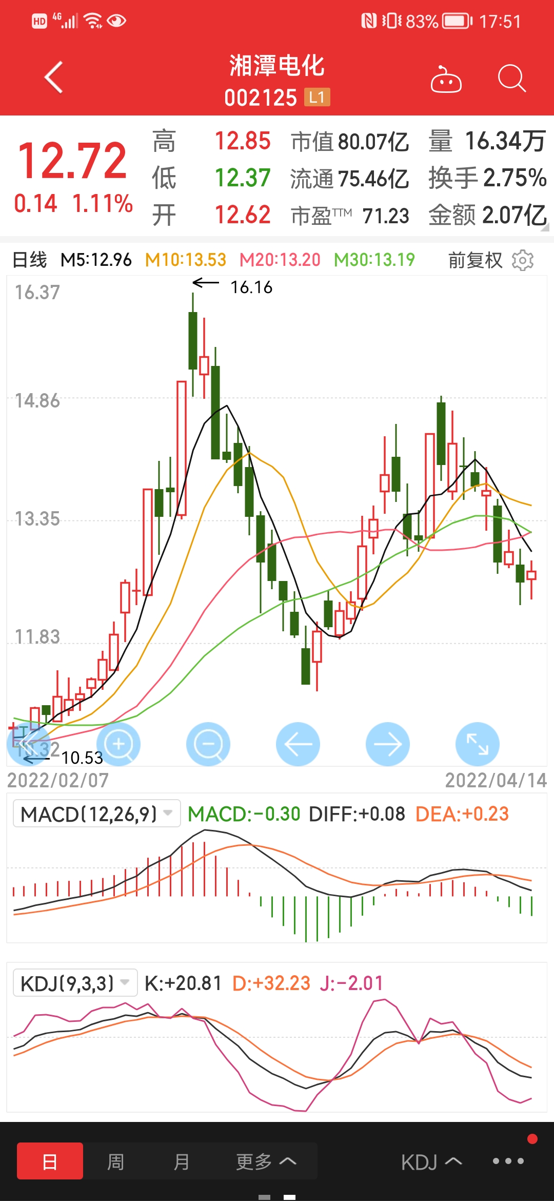The image size is (554, 1201).
Task: Tap current price 12.72
Action: [x=72, y=161]
